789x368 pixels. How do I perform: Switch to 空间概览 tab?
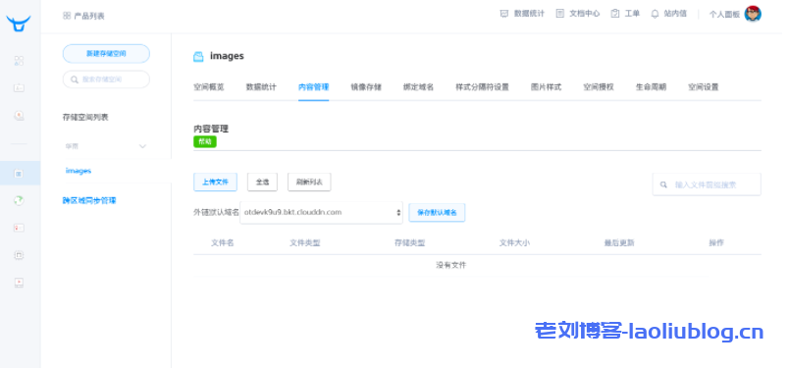pos(209,87)
